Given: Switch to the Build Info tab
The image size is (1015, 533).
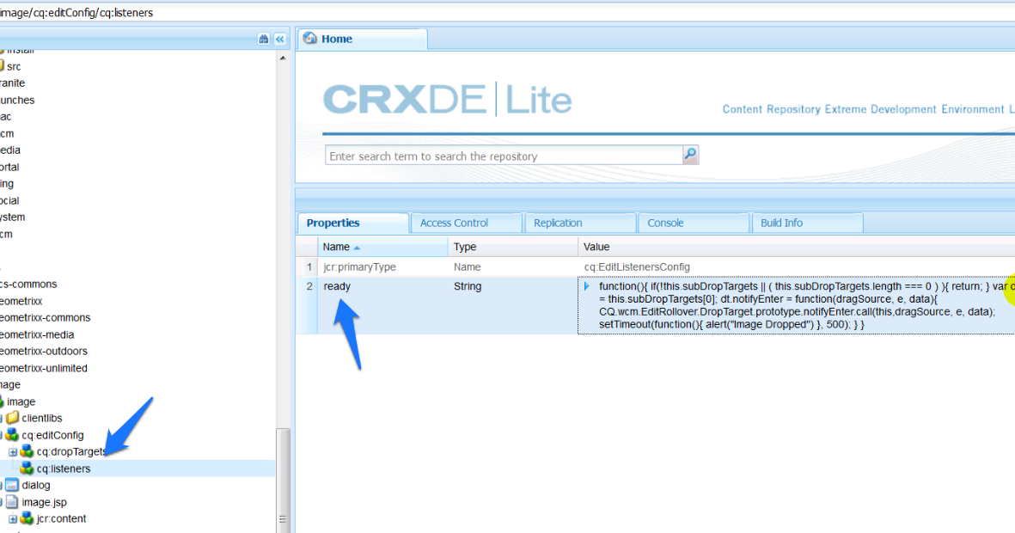Looking at the screenshot, I should (x=807, y=223).
